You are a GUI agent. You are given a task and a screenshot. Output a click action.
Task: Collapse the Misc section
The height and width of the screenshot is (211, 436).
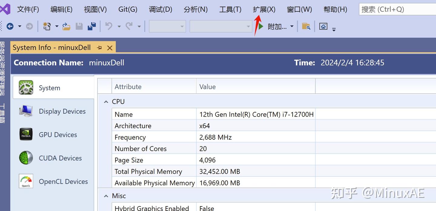click(105, 196)
